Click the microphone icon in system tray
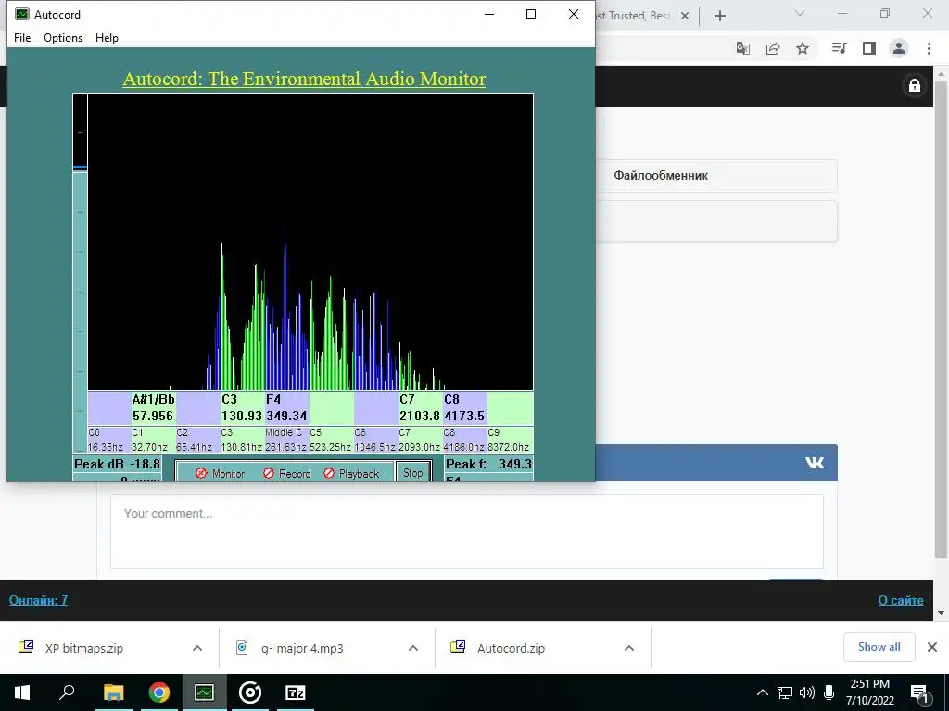This screenshot has width=949, height=711. tap(829, 692)
